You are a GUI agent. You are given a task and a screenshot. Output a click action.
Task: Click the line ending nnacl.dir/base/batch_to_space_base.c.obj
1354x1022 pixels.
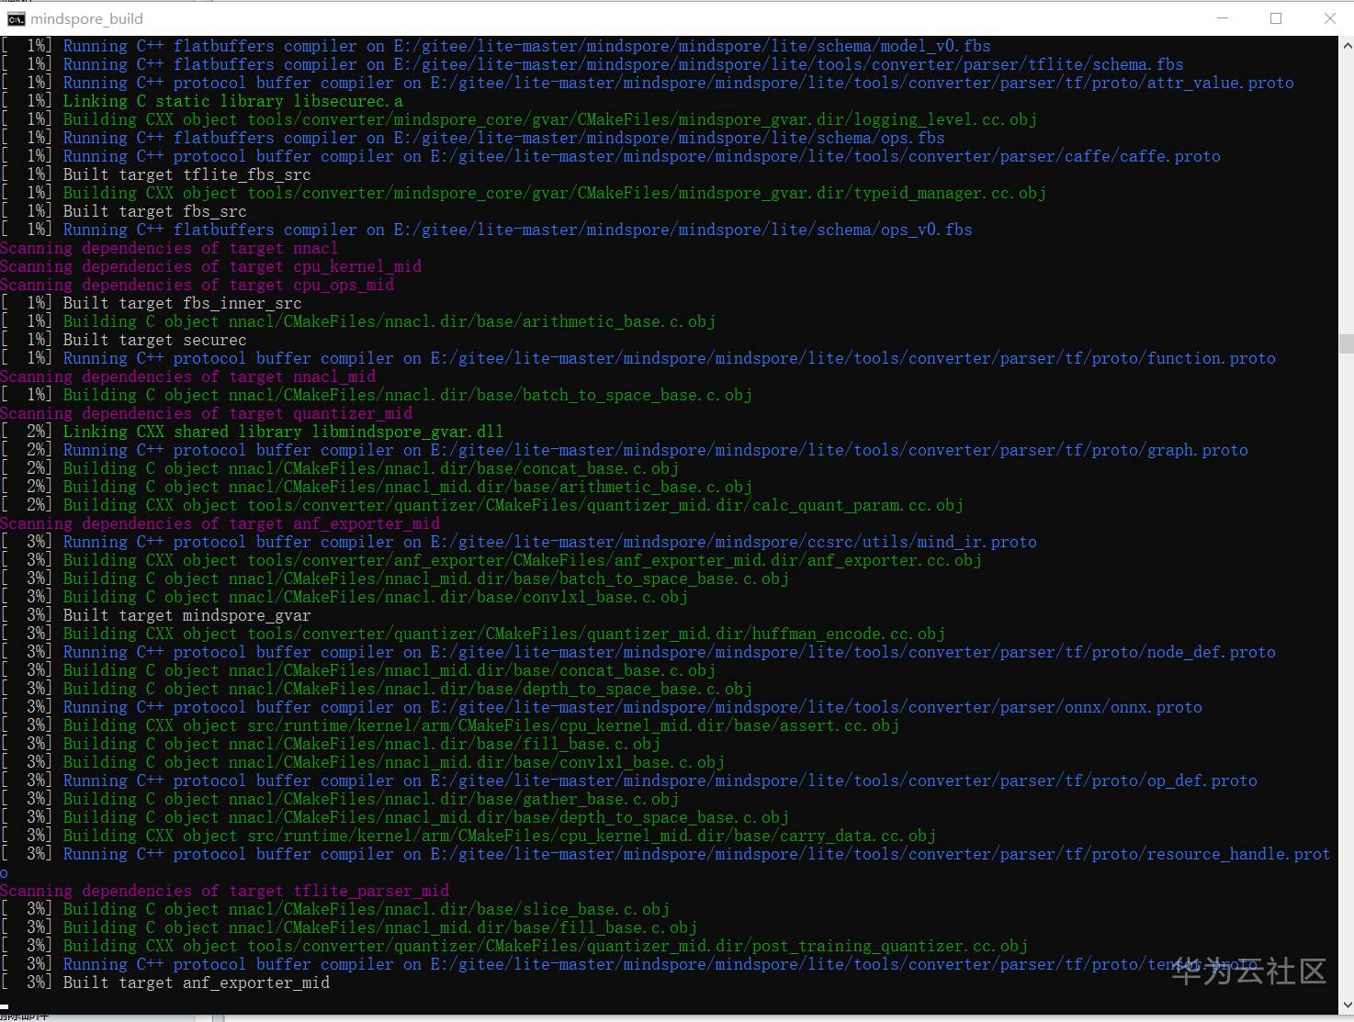(x=376, y=395)
